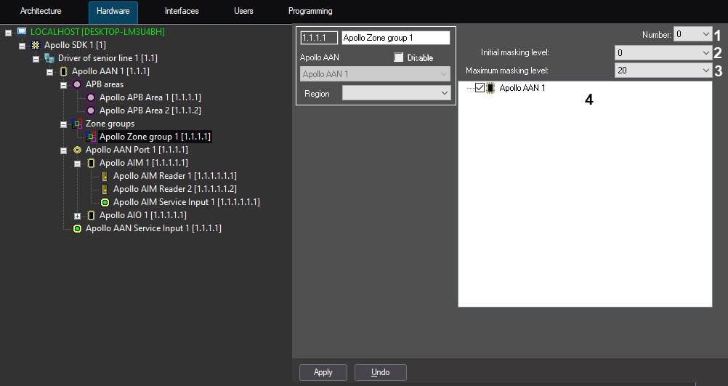The height and width of the screenshot is (386, 728).
Task: Collapse the Apollo AAN 1 tree node
Action: 49,72
